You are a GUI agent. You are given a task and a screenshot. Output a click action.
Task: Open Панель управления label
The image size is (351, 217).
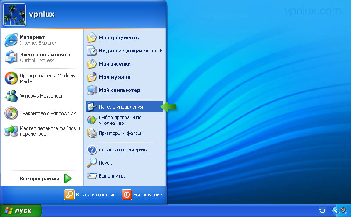point(121,107)
